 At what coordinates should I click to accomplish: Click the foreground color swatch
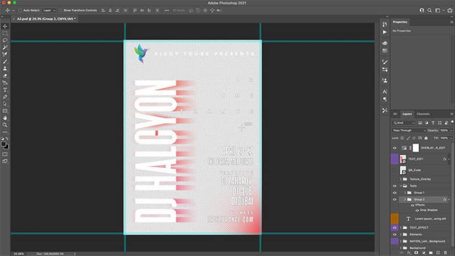point(3,144)
